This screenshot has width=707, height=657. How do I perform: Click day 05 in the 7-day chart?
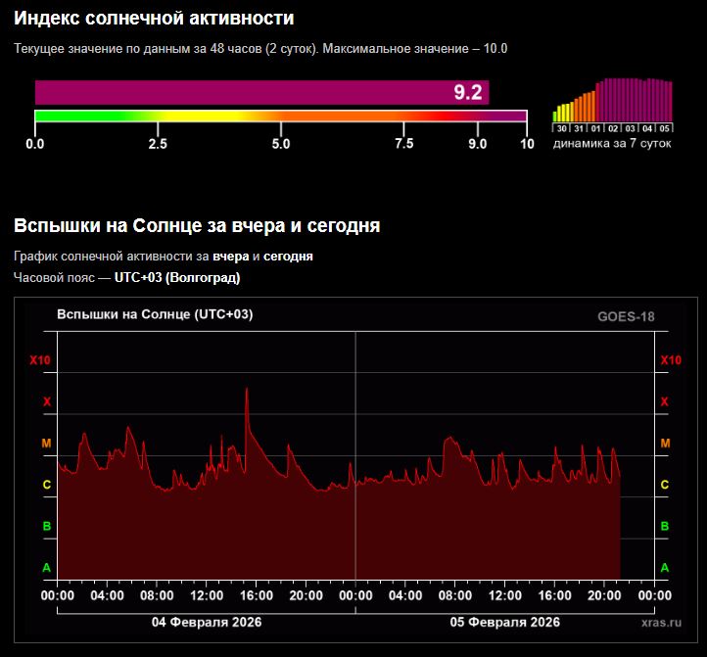(x=664, y=128)
